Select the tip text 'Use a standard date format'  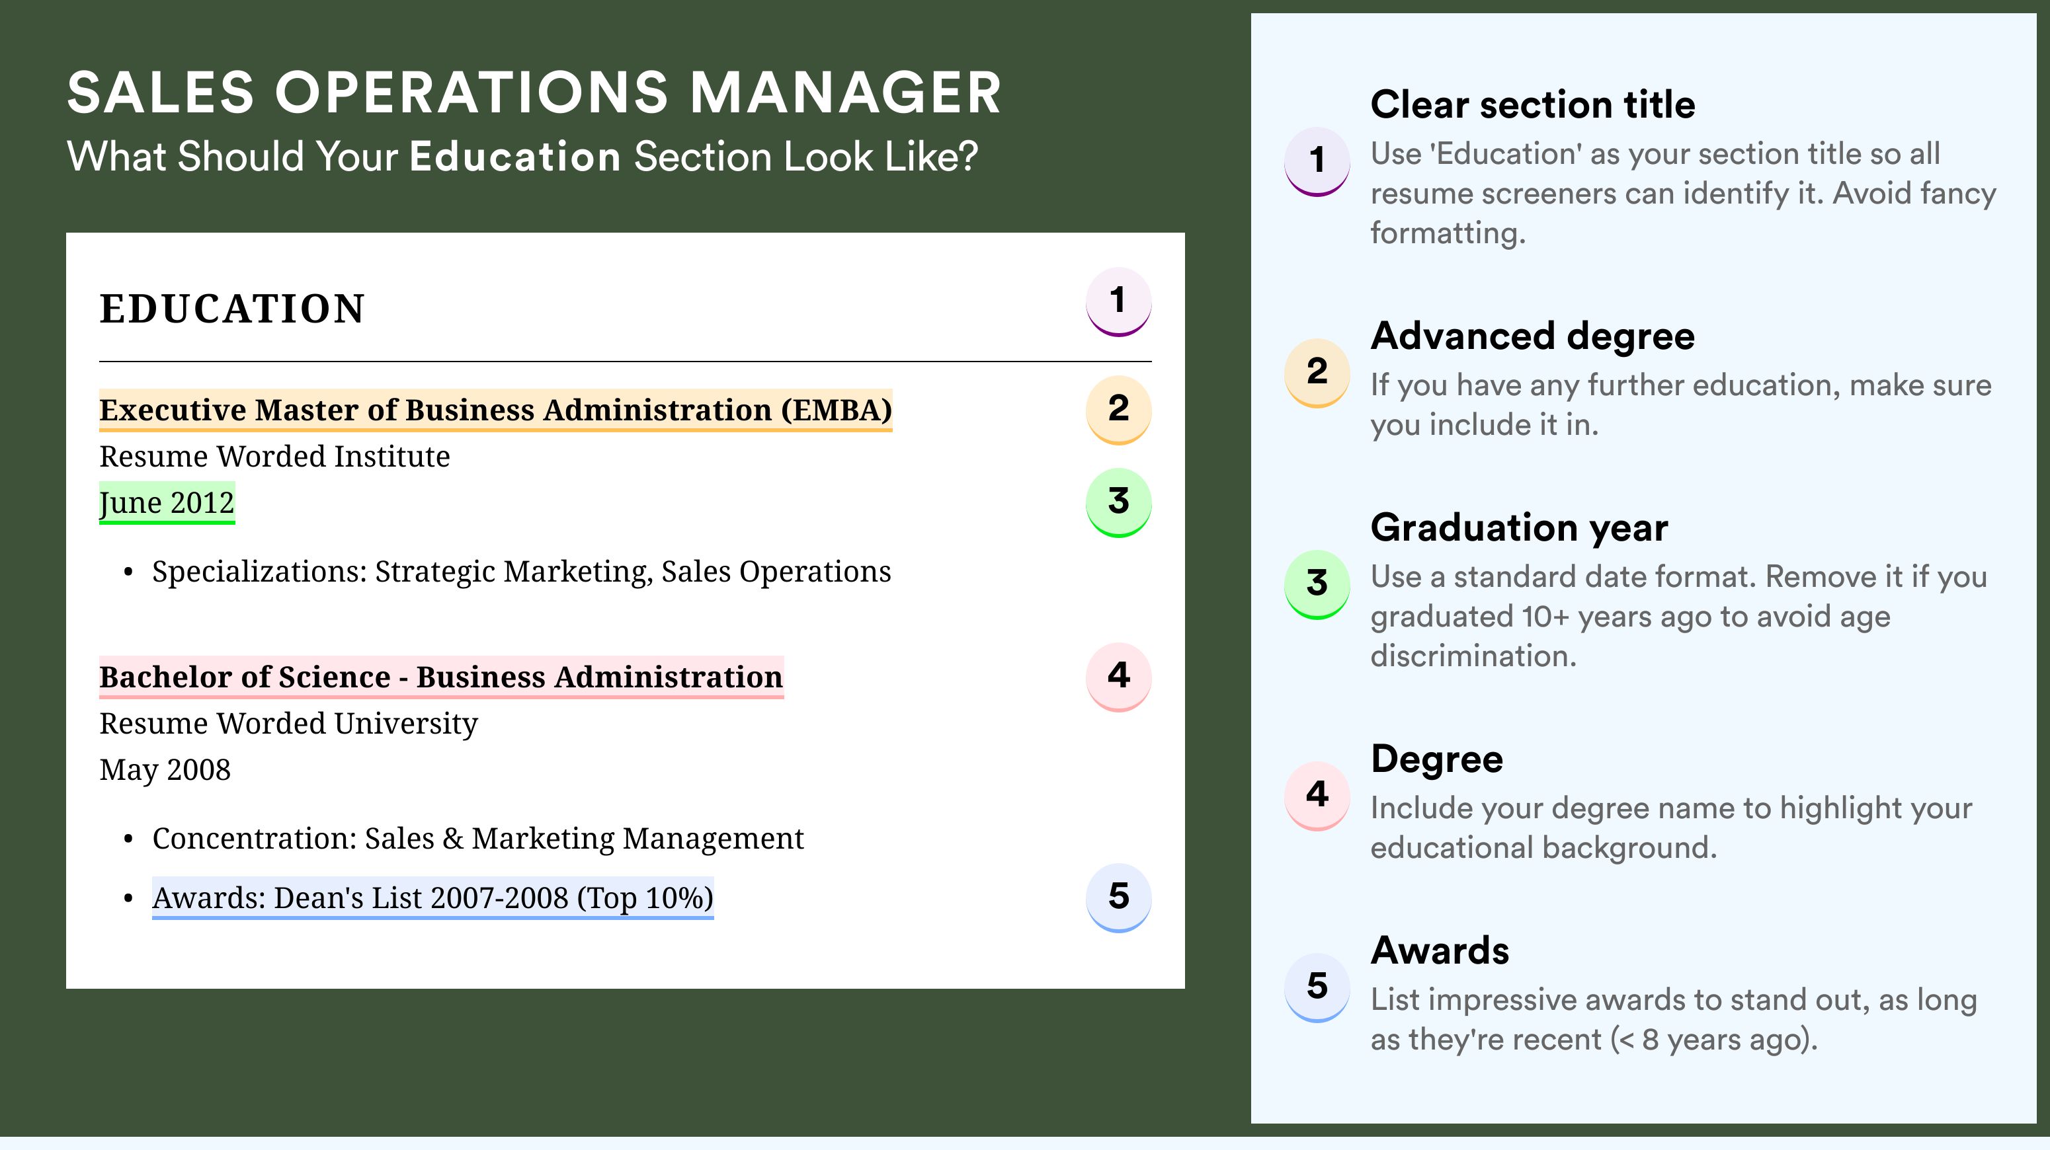(x=1679, y=617)
